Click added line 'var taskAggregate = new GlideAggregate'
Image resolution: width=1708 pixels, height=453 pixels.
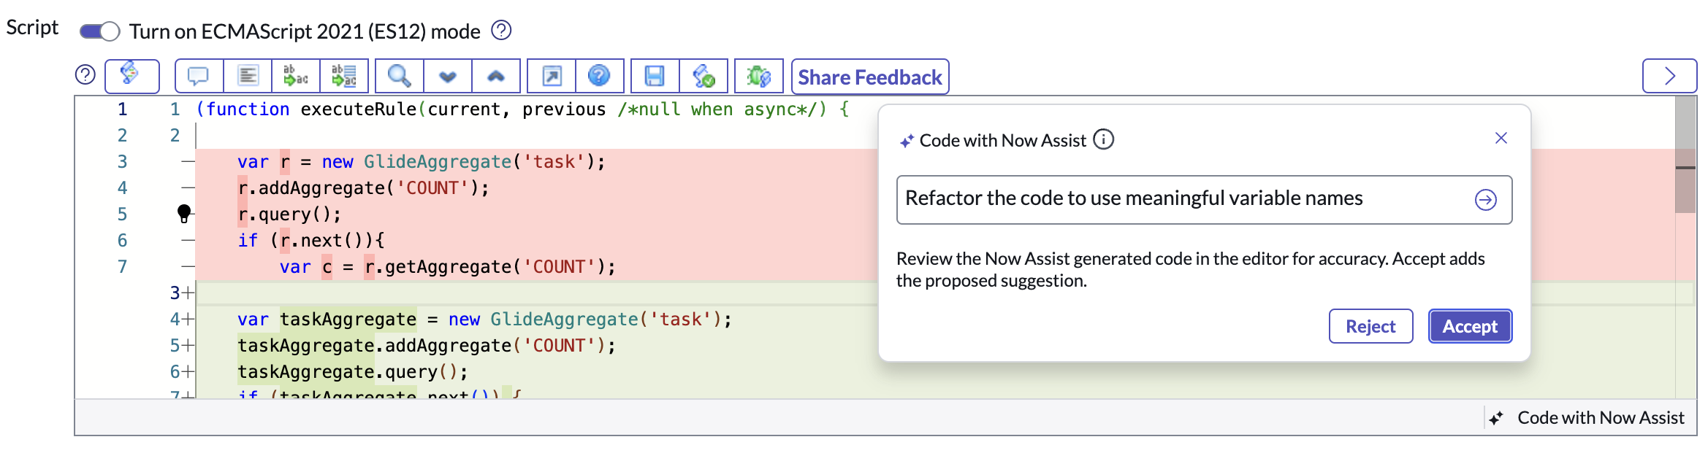click(484, 320)
